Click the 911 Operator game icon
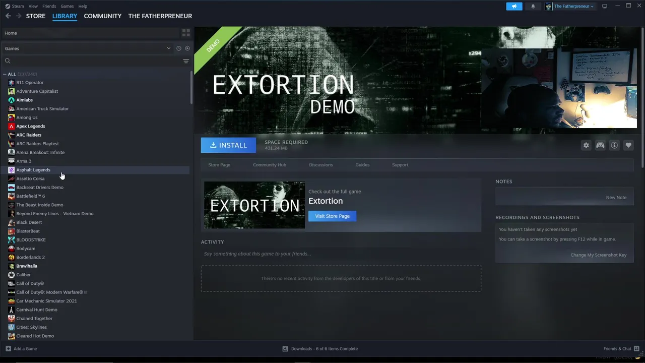The width and height of the screenshot is (645, 363). (x=11, y=83)
